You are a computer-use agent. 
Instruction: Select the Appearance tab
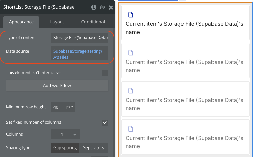(21, 22)
